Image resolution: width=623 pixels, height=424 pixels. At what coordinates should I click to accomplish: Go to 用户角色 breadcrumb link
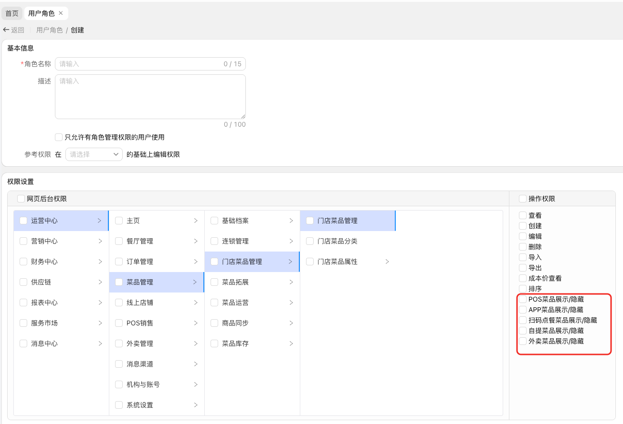tap(50, 30)
